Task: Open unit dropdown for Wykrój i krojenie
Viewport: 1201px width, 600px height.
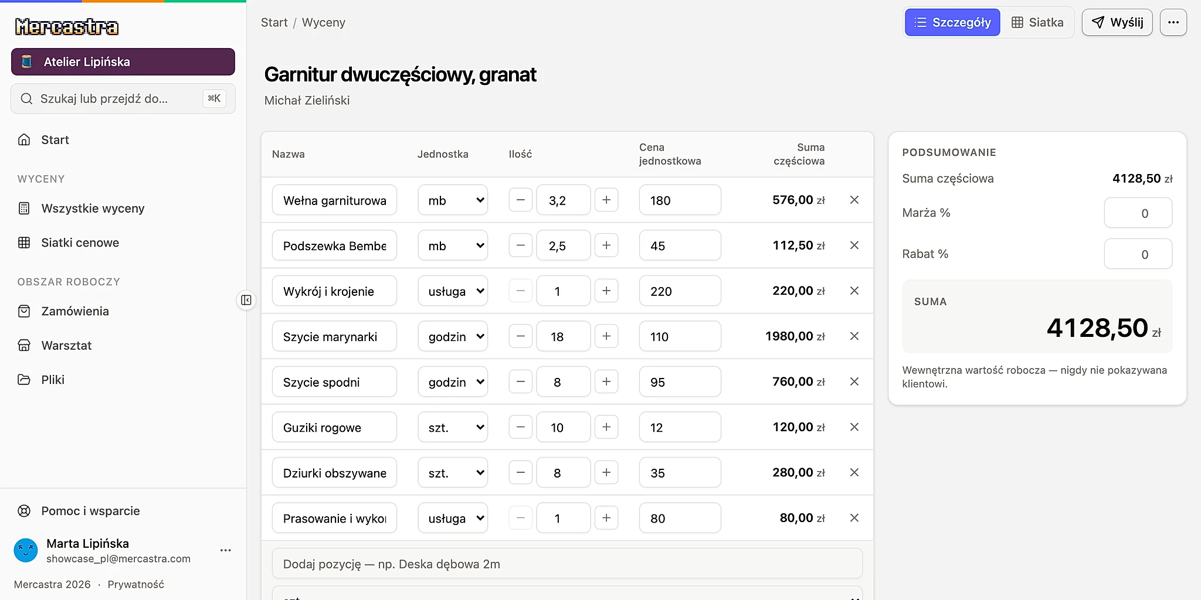Action: [453, 291]
